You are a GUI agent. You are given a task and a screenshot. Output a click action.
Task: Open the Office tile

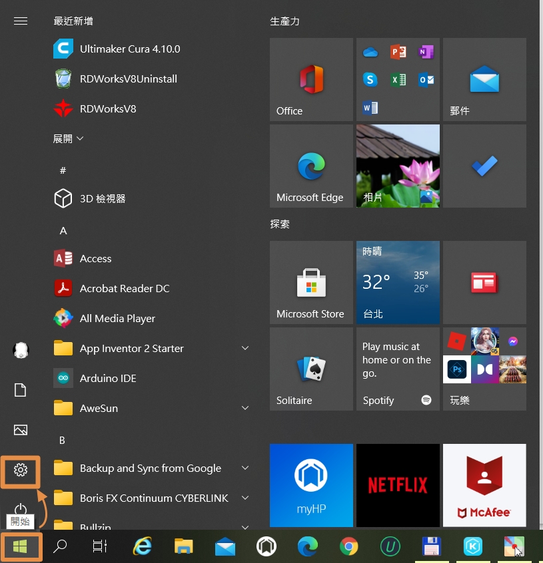point(311,80)
